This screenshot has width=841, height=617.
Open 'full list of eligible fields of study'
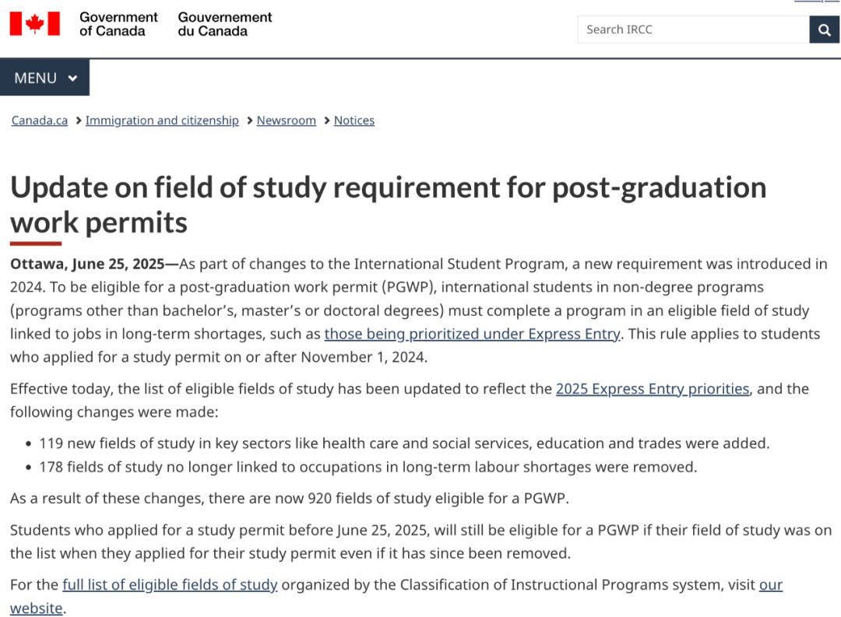point(170,584)
